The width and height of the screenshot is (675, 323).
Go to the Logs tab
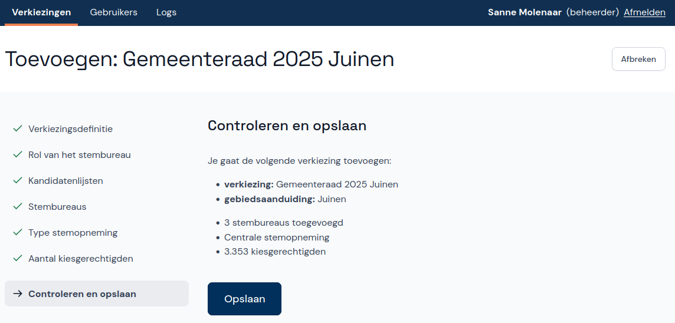[x=166, y=12]
